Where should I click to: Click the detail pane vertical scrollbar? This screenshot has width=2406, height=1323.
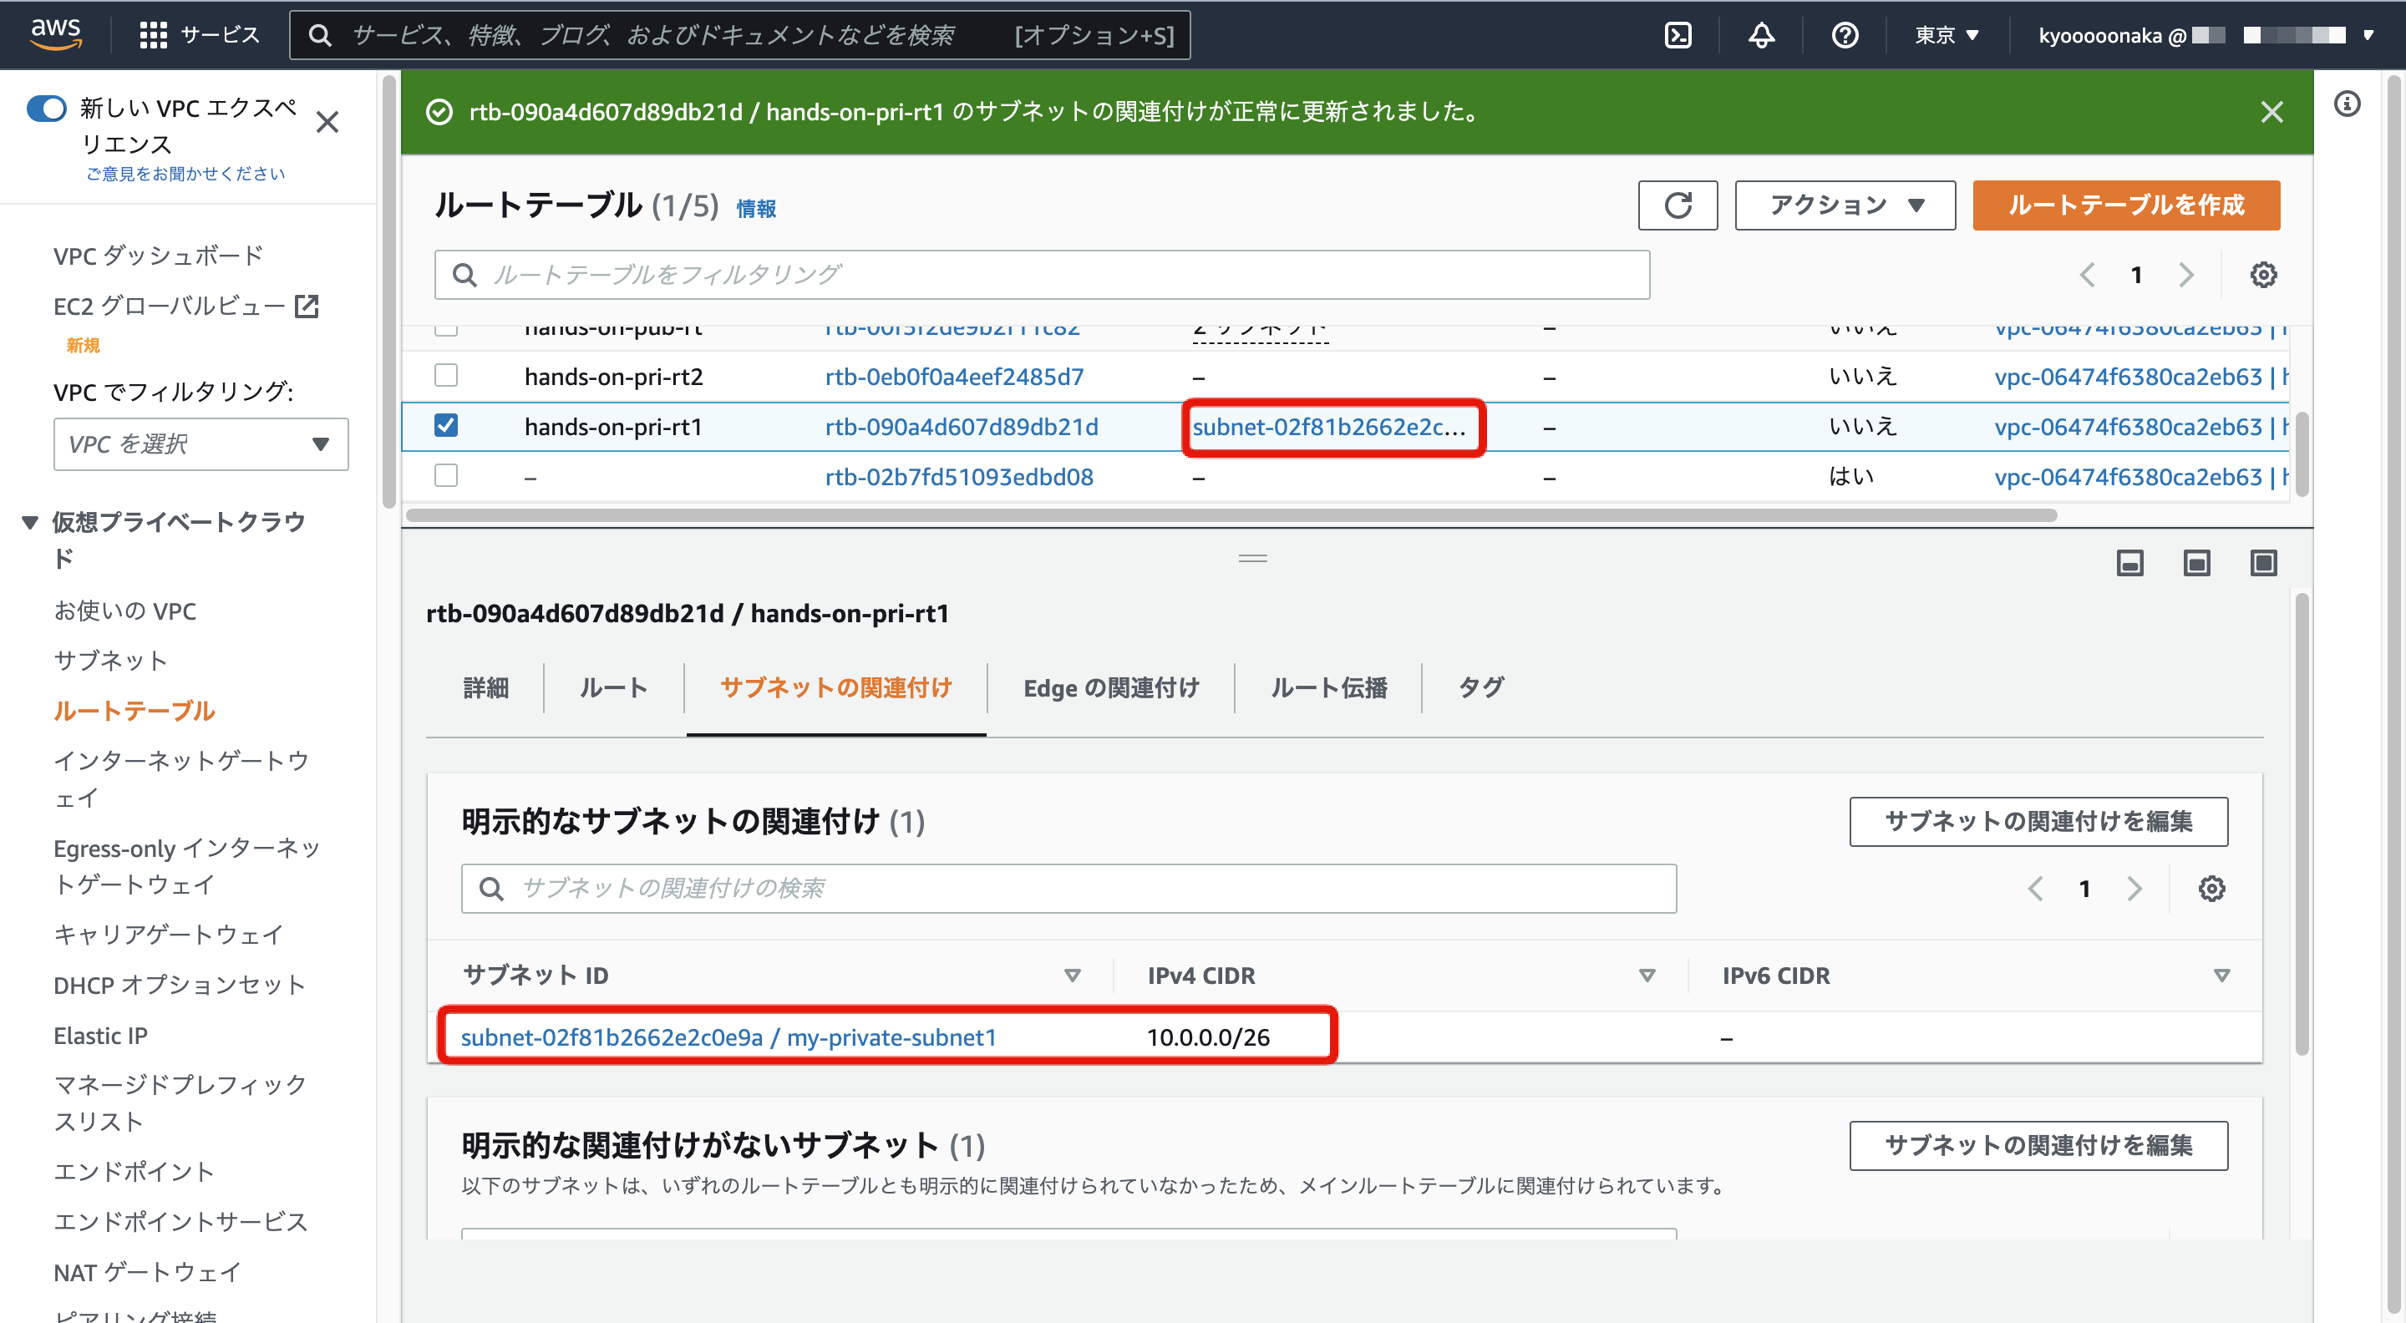coord(2302,824)
